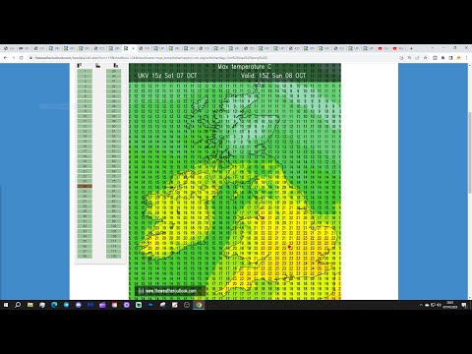Viewport: 472px width, 354px height.
Task: Select forecast step 40
Action: coord(114,76)
